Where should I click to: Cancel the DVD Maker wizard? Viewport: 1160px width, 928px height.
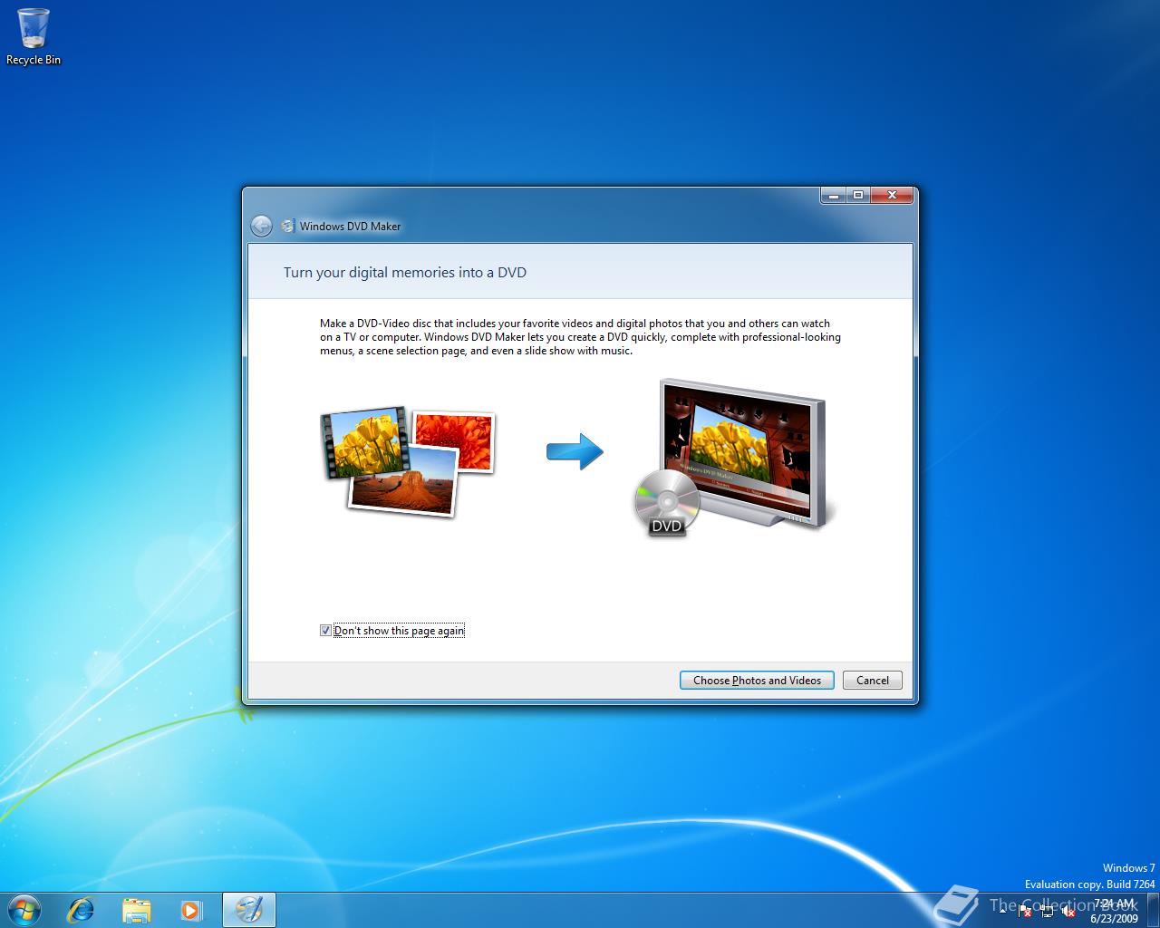point(873,681)
